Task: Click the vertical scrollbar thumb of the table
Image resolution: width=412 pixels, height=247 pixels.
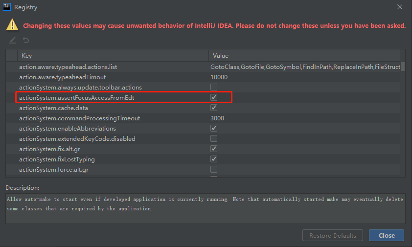Action: [403, 66]
